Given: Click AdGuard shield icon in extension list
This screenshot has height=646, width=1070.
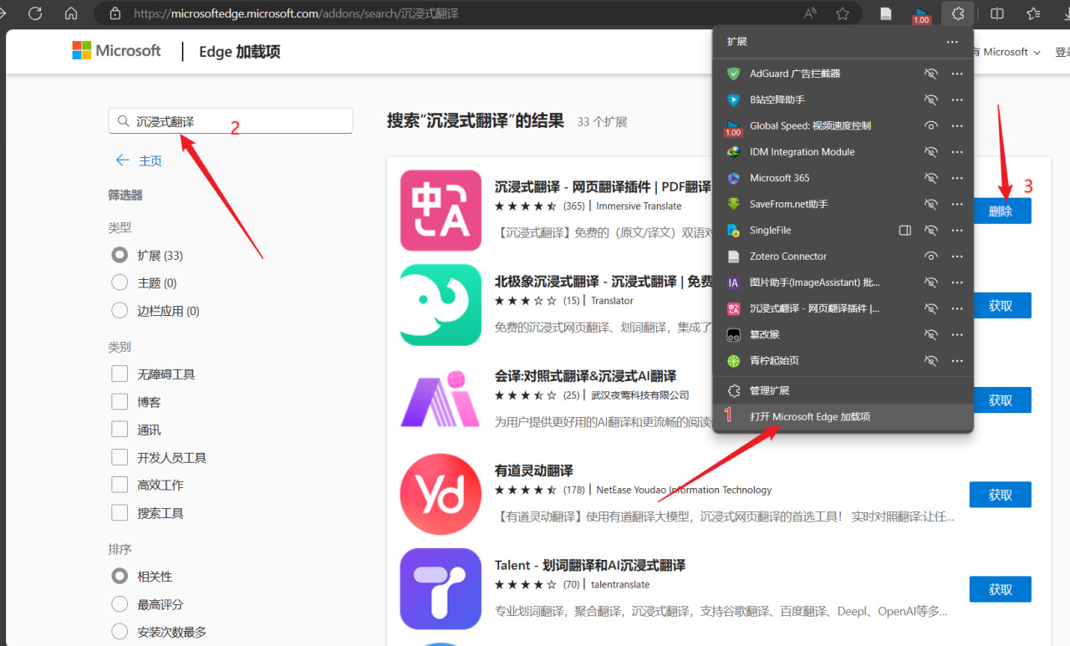Looking at the screenshot, I should pyautogui.click(x=733, y=74).
